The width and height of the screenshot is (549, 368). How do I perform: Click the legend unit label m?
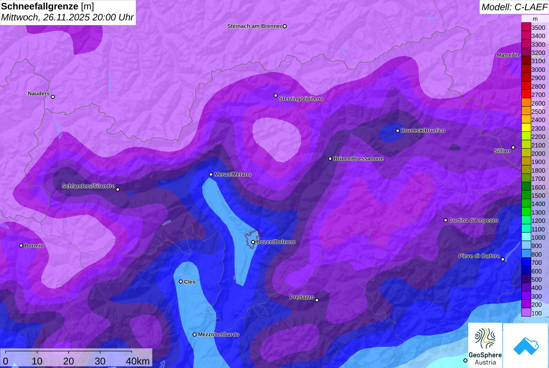[x=535, y=19]
